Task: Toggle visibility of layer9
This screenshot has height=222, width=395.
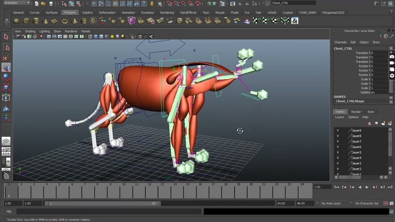Action: pyautogui.click(x=338, y=130)
